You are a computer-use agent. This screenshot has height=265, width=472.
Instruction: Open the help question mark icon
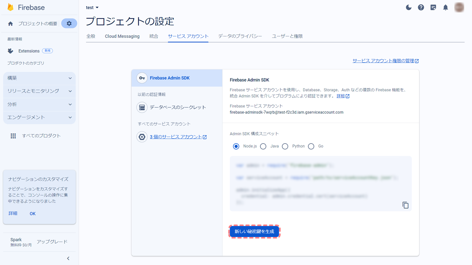[x=421, y=7]
